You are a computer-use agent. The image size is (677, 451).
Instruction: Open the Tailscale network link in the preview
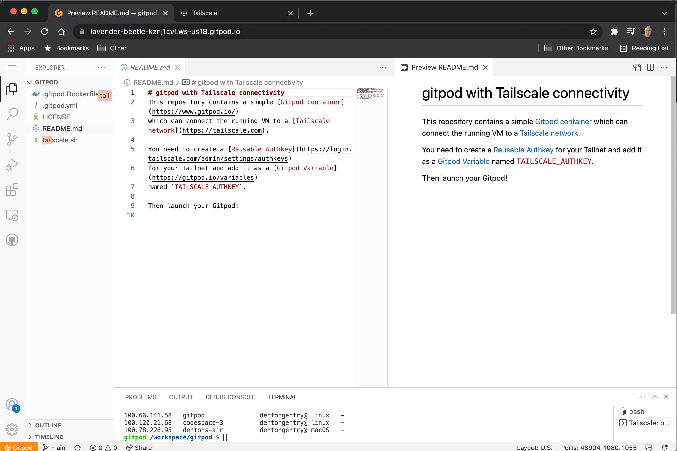(x=548, y=133)
